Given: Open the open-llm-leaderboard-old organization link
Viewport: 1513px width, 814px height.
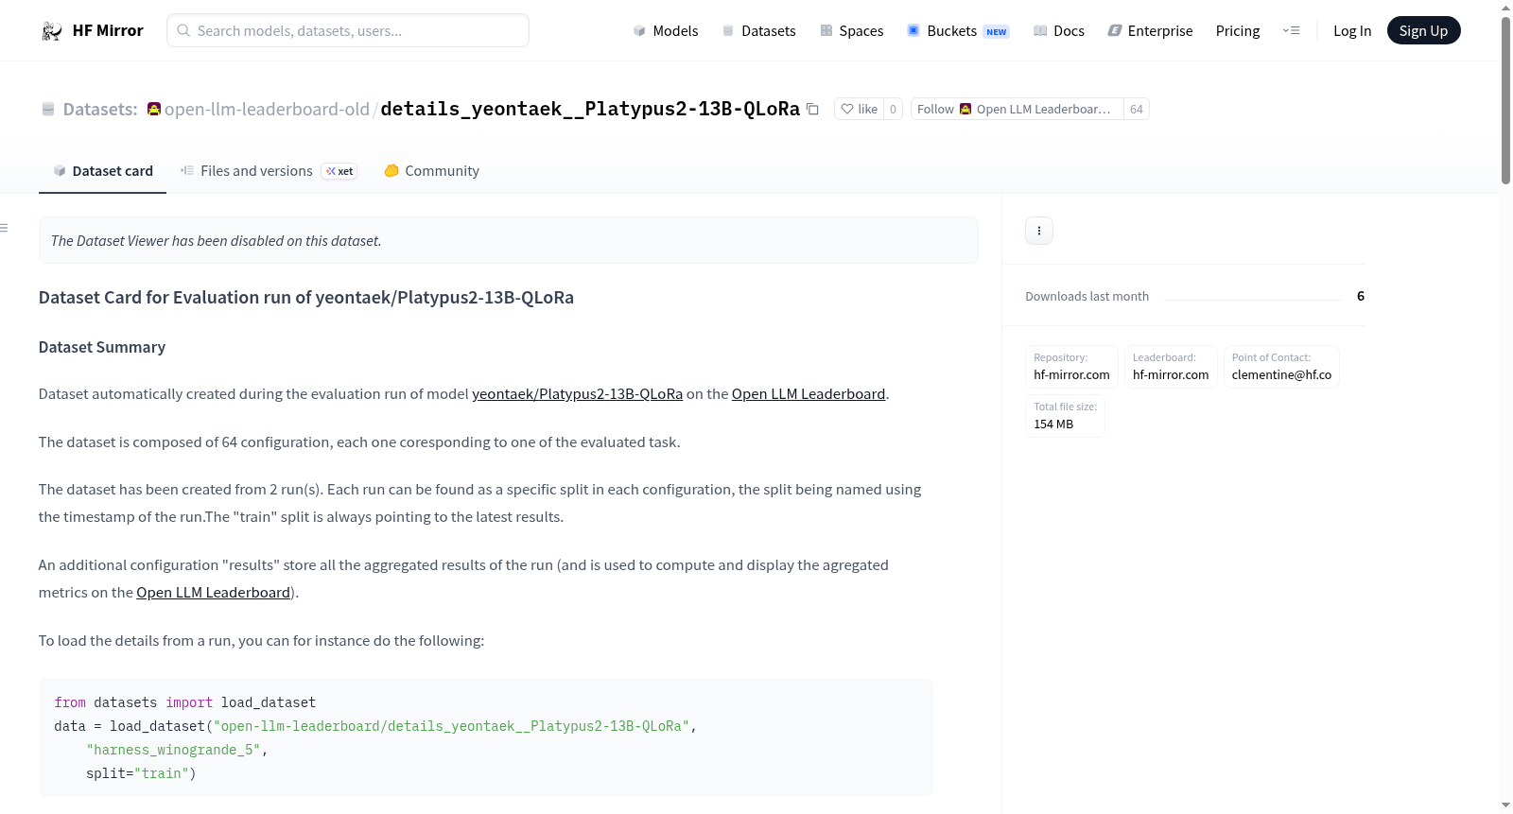Looking at the screenshot, I should [267, 109].
